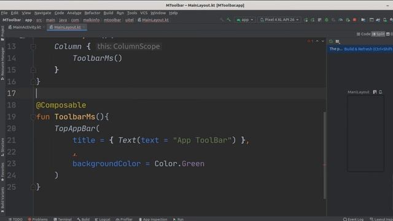Open the Project tool window side tab
The image size is (393, 221).
pyautogui.click(x=2, y=33)
